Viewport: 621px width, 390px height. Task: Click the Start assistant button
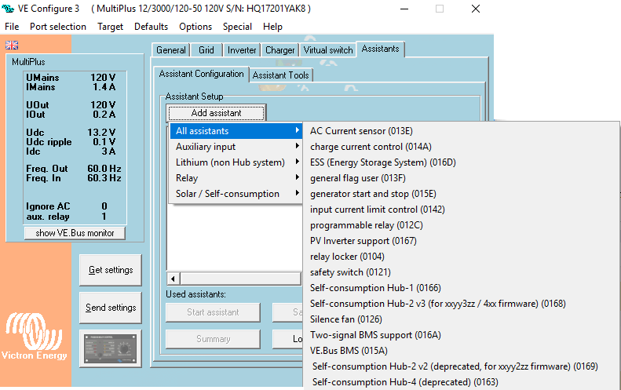213,312
